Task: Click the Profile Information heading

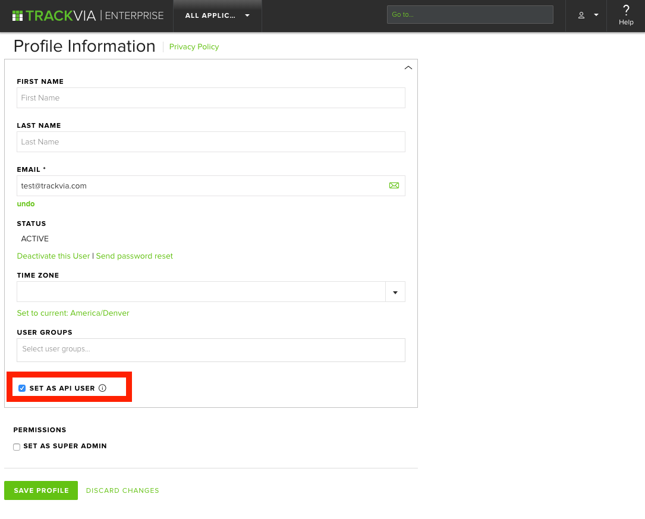Action: [84, 46]
